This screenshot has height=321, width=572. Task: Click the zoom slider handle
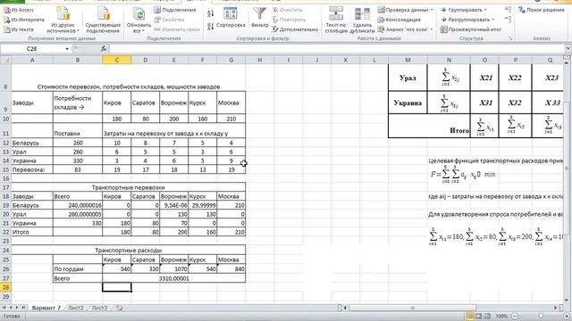tap(541, 317)
